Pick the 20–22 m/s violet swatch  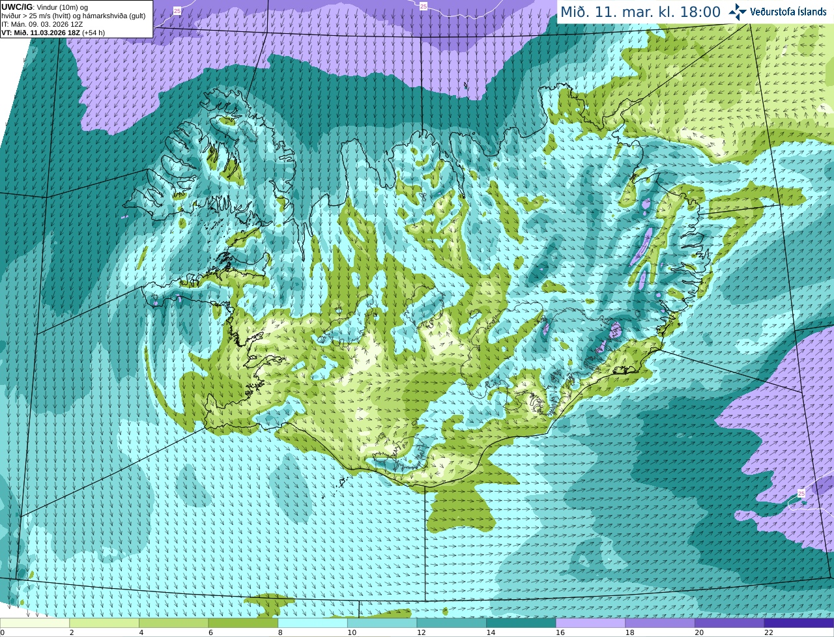[730, 623]
